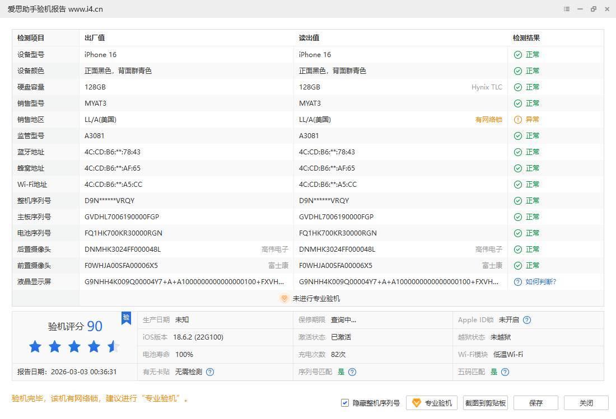
Task: Click help icon beside 五码匹配 result
Action: pyautogui.click(x=505, y=372)
